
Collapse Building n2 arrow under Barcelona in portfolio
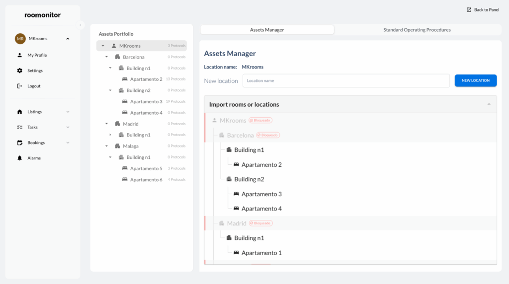[x=110, y=90]
